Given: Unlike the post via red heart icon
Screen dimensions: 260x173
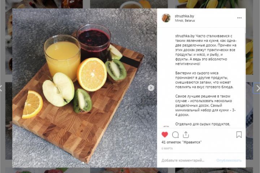Looking at the screenshot, I should click(x=165, y=134).
